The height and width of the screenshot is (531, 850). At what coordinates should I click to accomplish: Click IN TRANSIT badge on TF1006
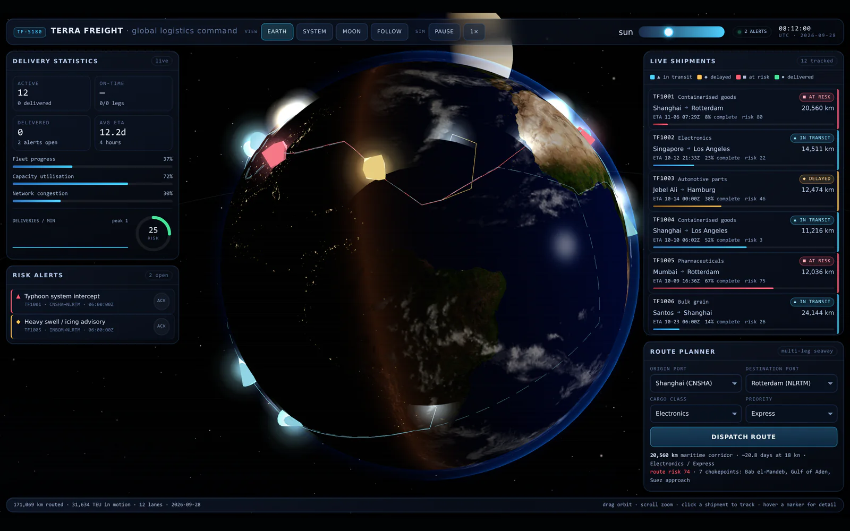(812, 302)
